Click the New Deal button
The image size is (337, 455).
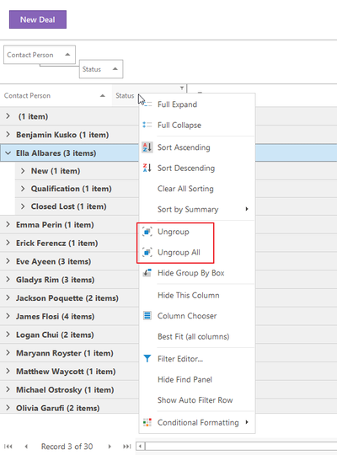pyautogui.click(x=38, y=19)
